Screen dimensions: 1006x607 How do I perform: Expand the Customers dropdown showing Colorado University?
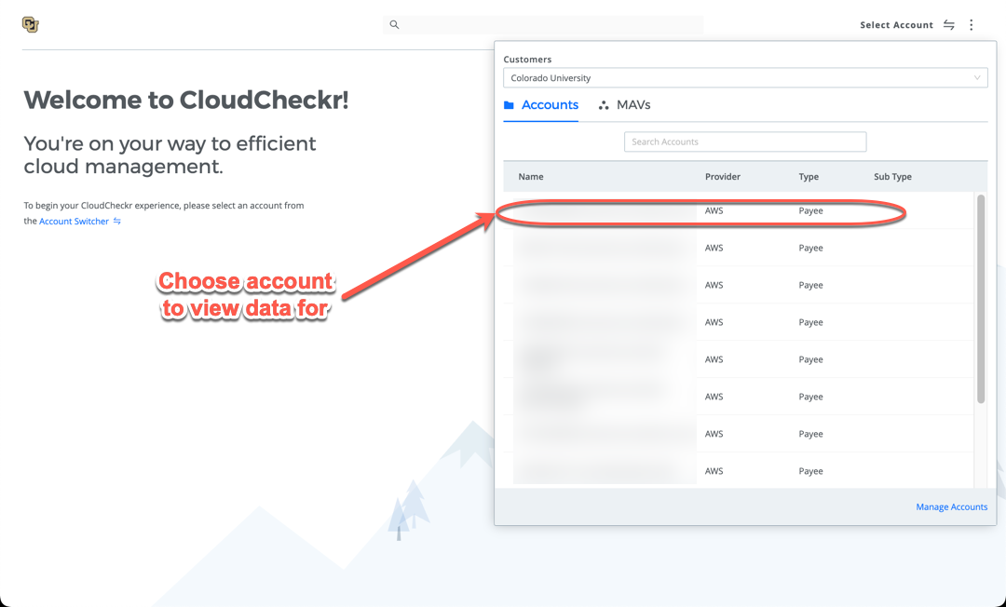click(x=745, y=78)
